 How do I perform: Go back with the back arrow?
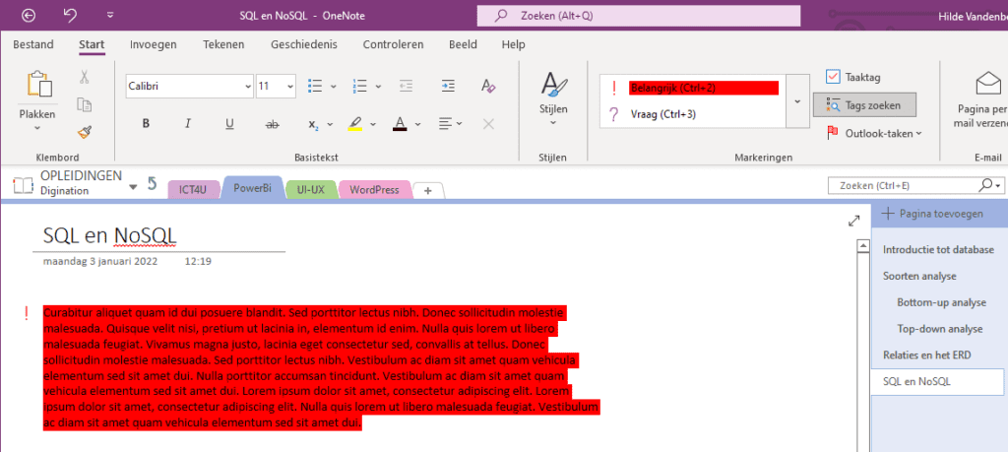(28, 16)
